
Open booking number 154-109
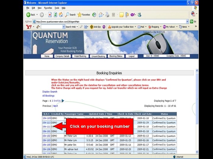46,118
